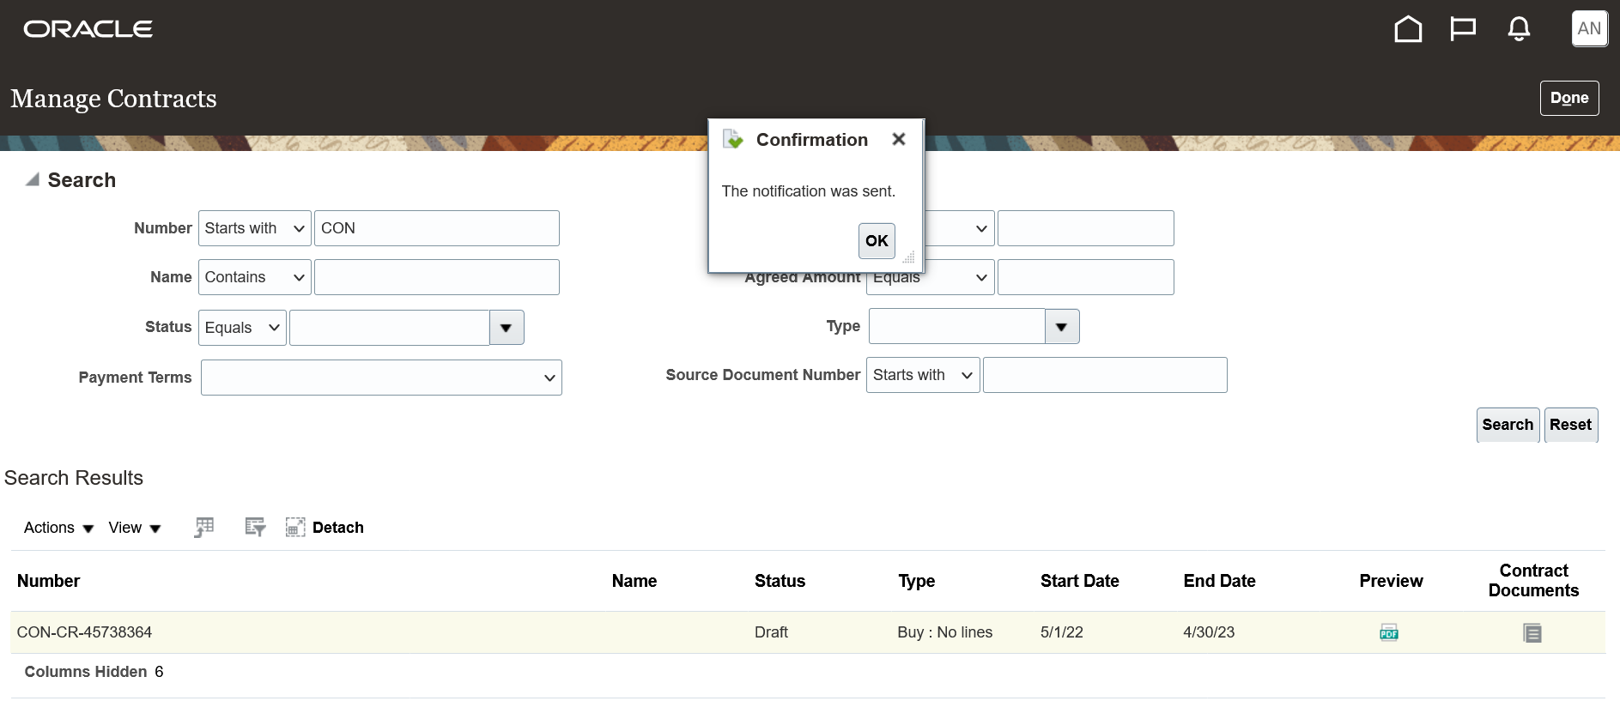The width and height of the screenshot is (1620, 707).
Task: Open the PDF preview for CON-CR-45738364
Action: click(1389, 633)
